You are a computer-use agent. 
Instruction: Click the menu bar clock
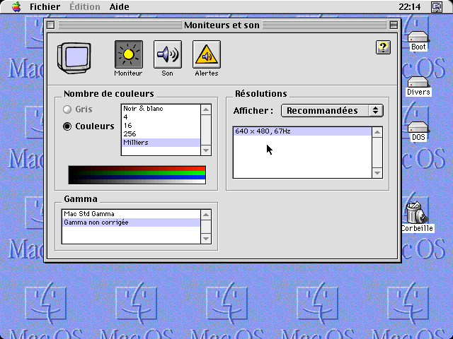pyautogui.click(x=409, y=6)
